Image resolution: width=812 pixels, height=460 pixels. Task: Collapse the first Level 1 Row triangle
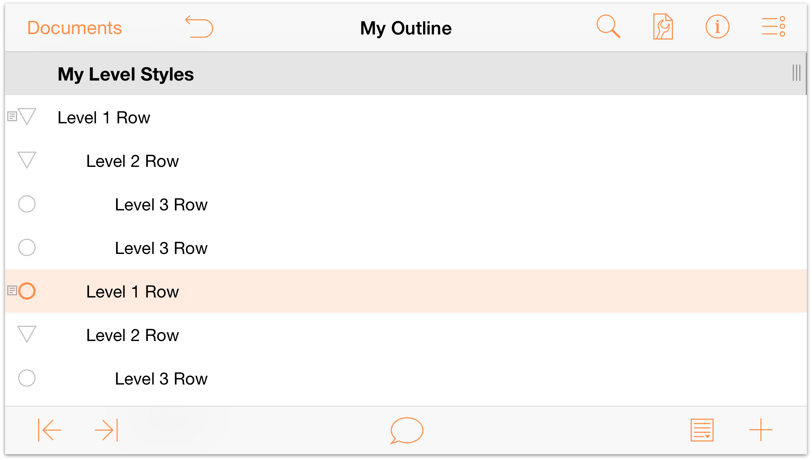(27, 117)
